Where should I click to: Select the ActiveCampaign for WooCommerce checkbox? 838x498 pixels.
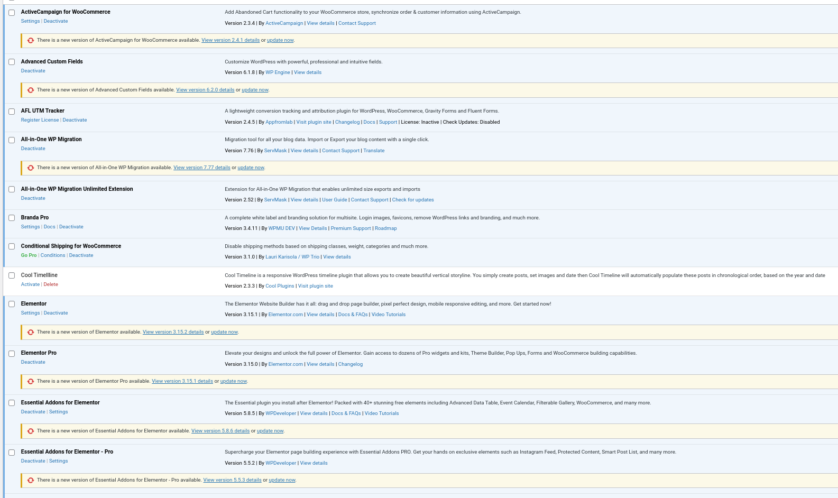12,13
